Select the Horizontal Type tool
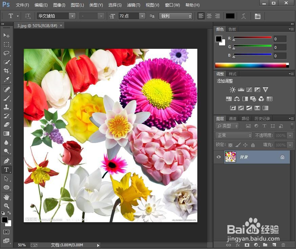 6,170
